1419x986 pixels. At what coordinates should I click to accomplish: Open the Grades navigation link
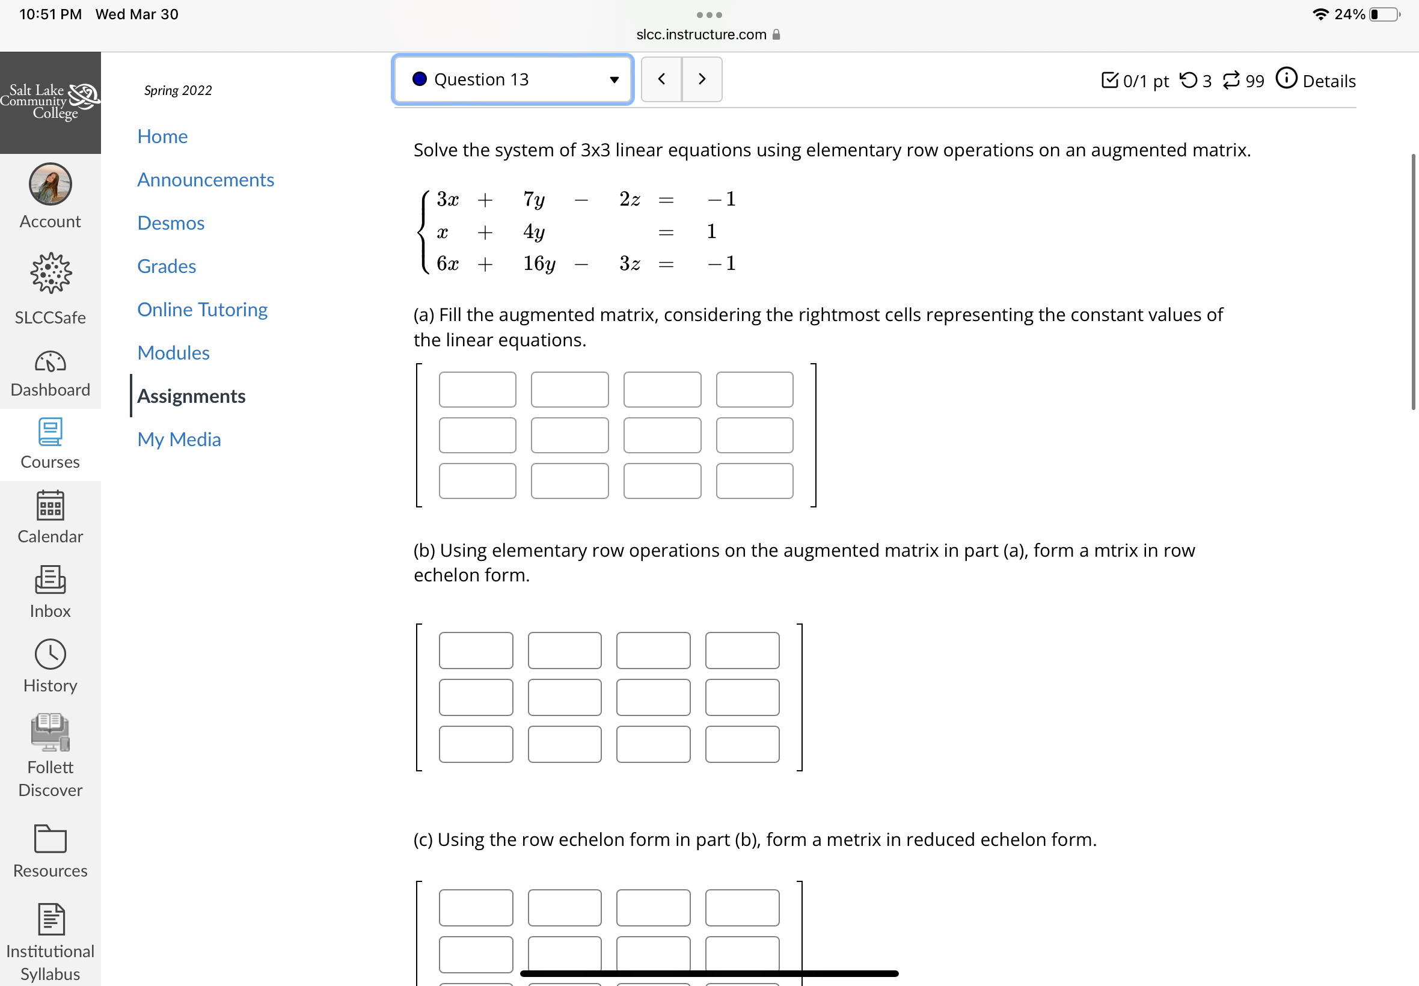point(166,266)
